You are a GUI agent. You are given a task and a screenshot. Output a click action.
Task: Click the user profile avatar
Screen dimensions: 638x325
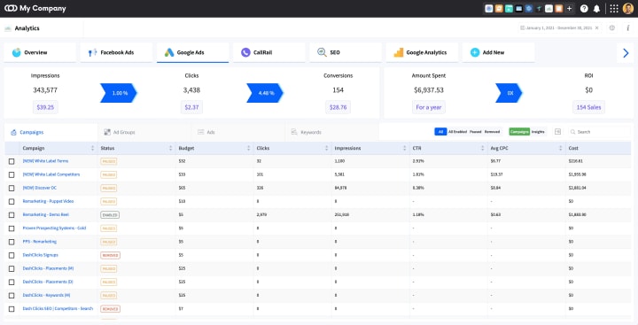628,9
